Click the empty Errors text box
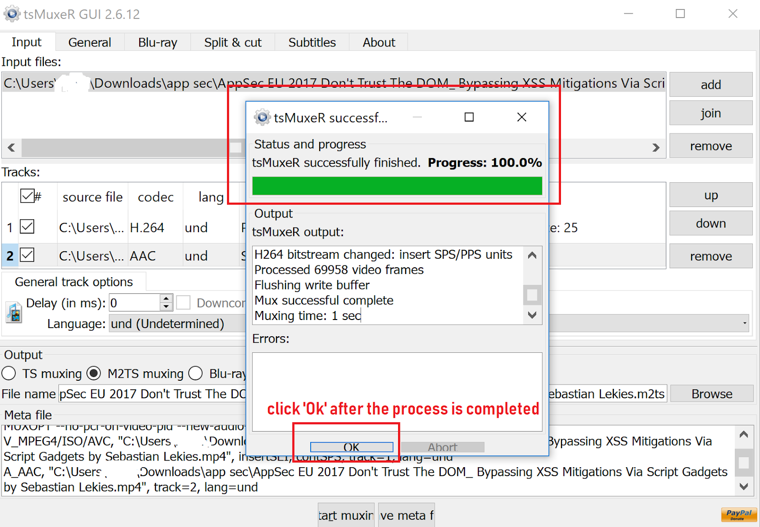This screenshot has height=527, width=760. click(x=397, y=392)
